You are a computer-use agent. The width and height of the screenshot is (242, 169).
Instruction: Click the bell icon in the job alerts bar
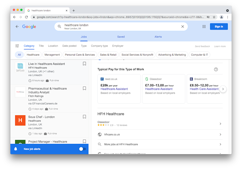15,149
